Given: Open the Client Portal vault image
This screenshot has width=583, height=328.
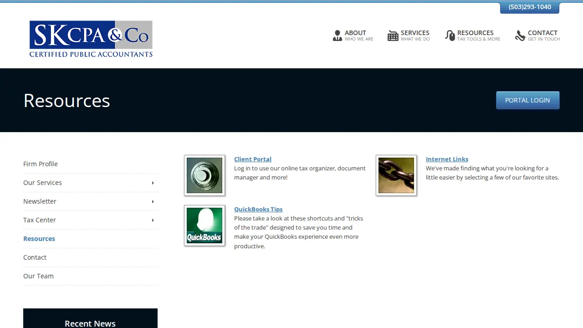Looking at the screenshot, I should pos(205,175).
